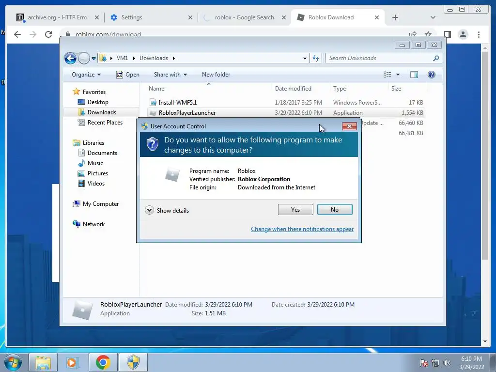Expand the arrow after Downloads breadcrumb
Viewport: 496px width, 372px height.
tap(174, 58)
